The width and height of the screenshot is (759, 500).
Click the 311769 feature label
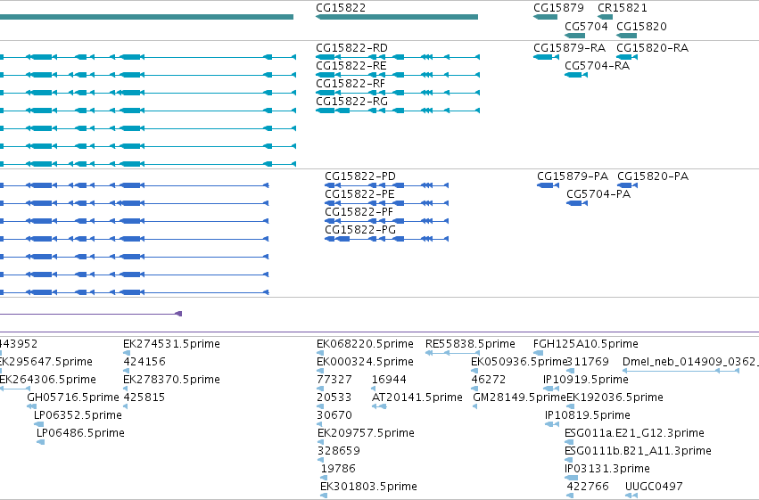(x=588, y=362)
